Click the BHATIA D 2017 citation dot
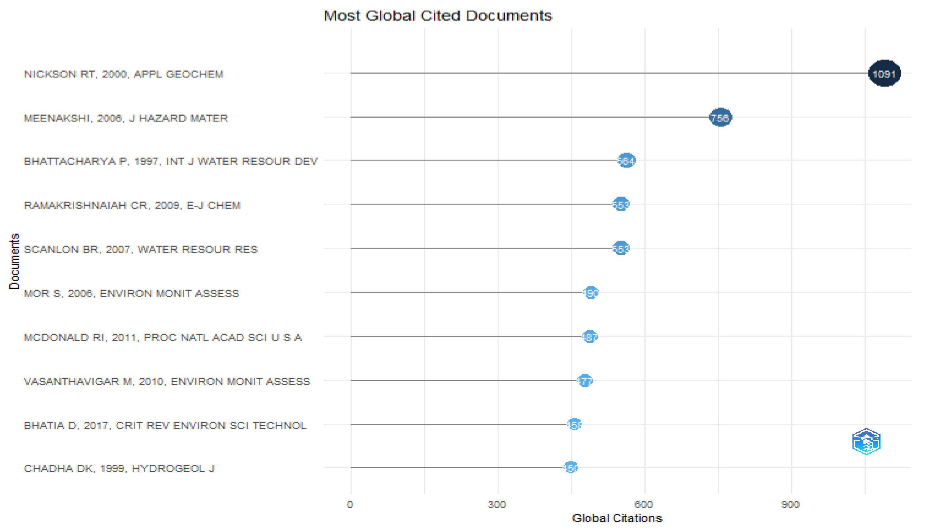This screenshot has height=530, width=927. coord(575,425)
